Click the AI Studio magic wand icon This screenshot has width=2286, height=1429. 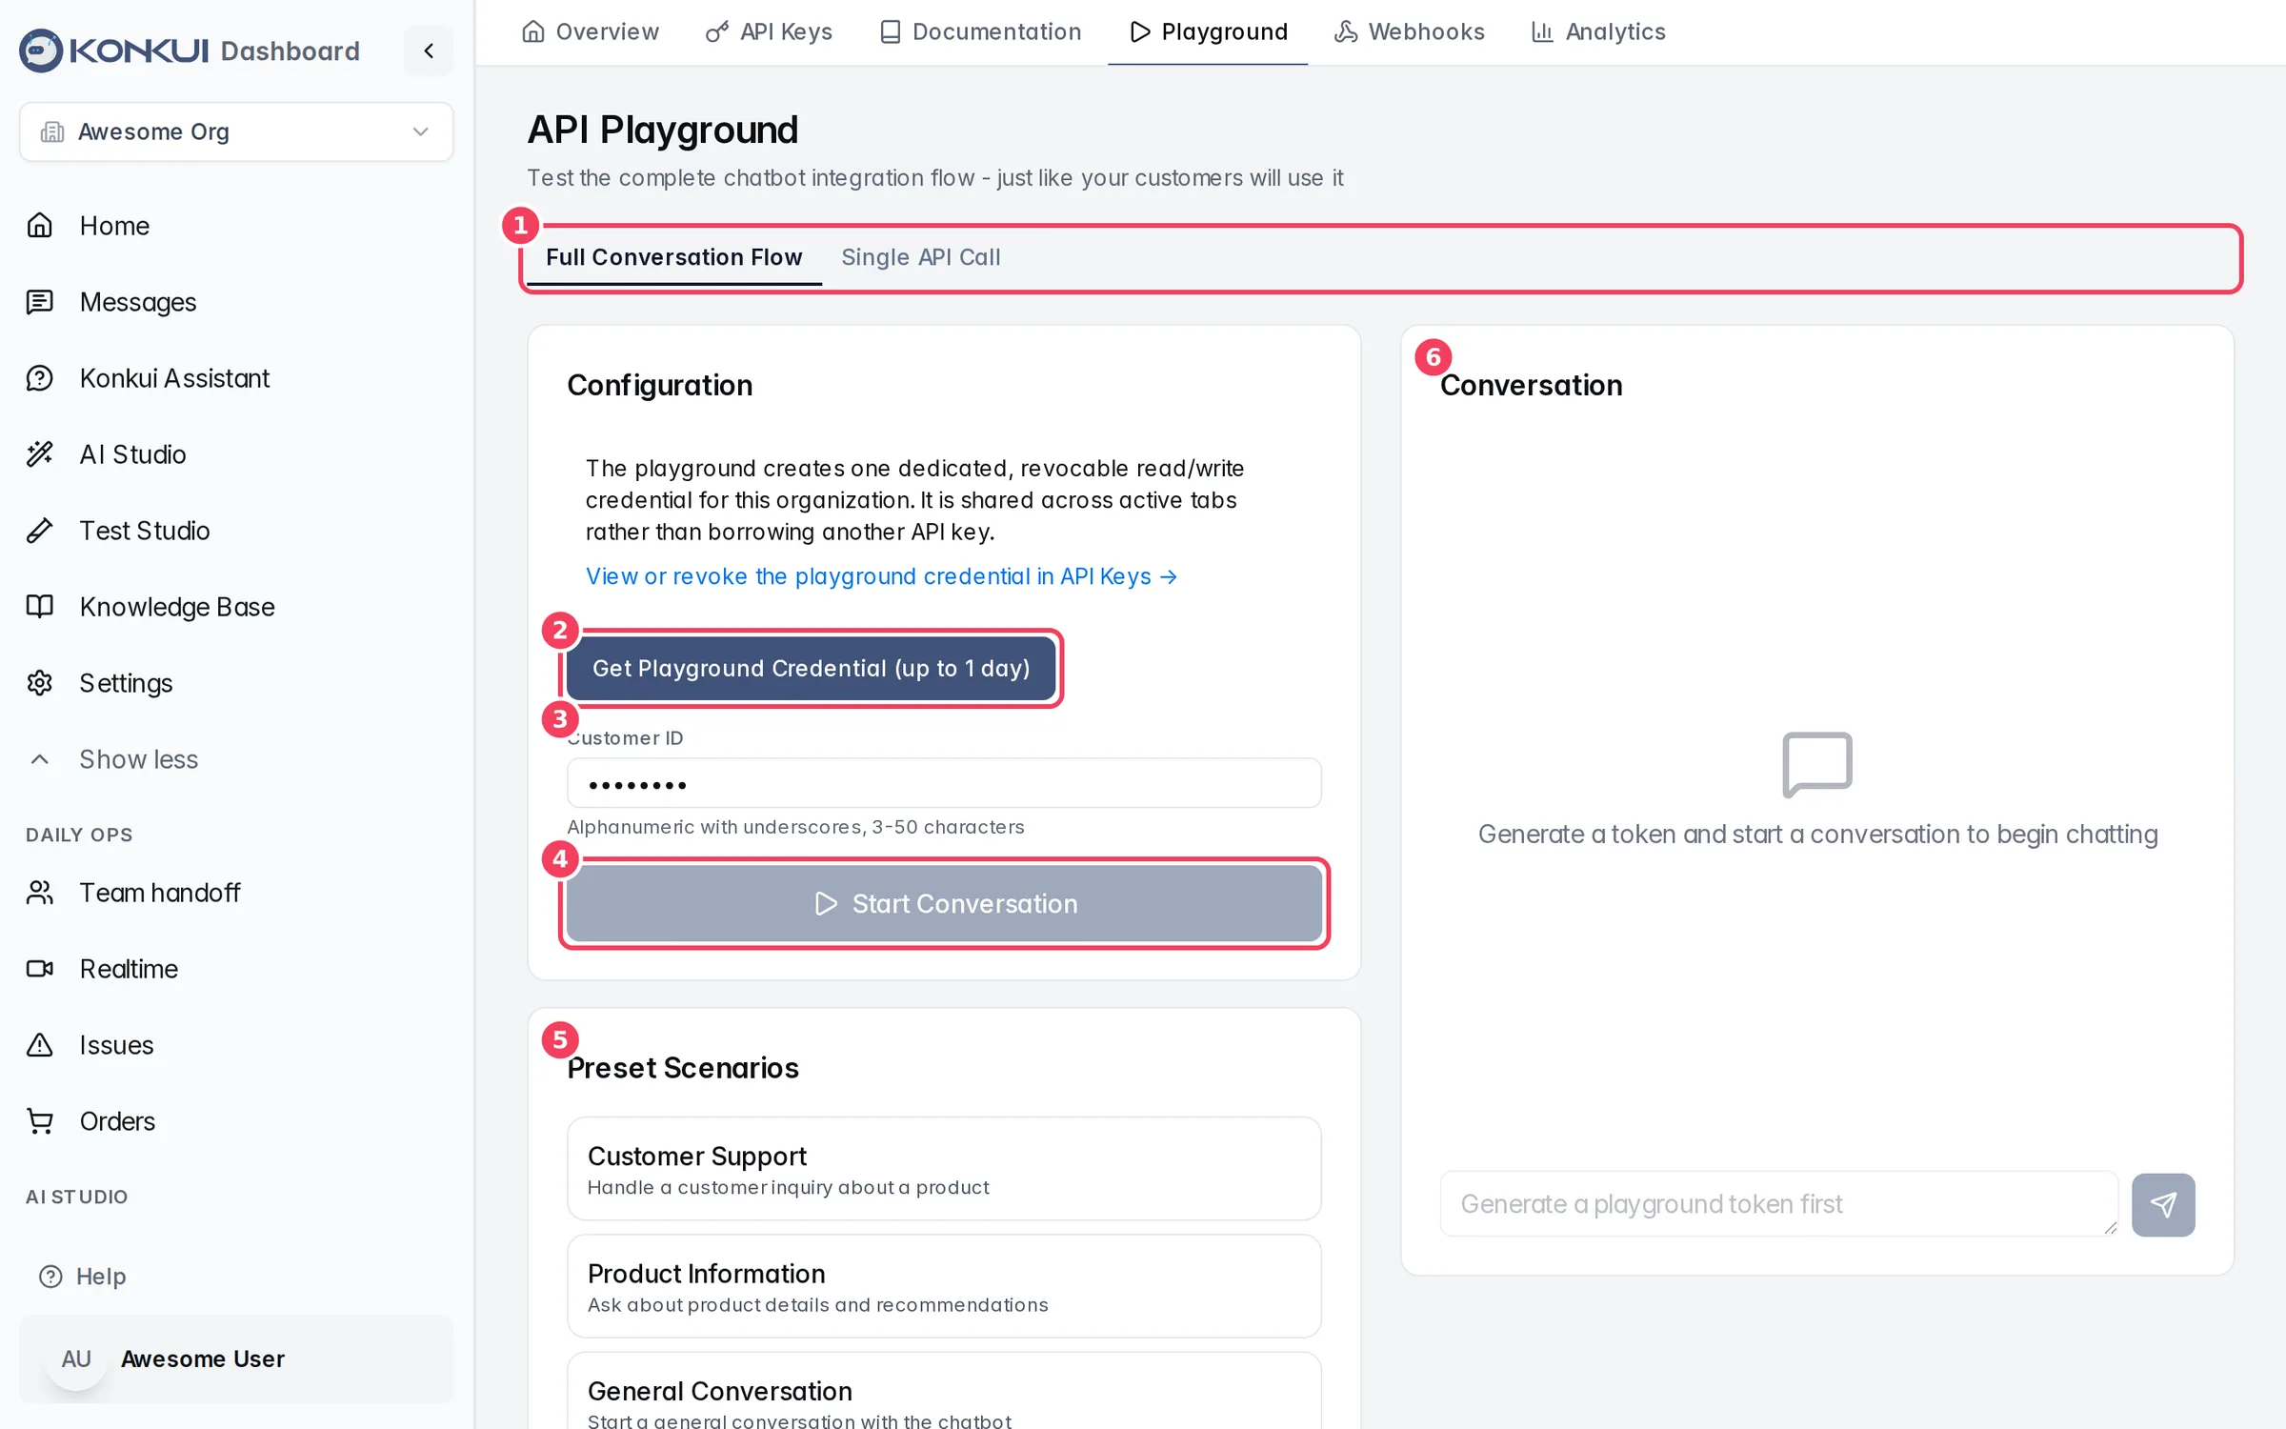point(40,454)
